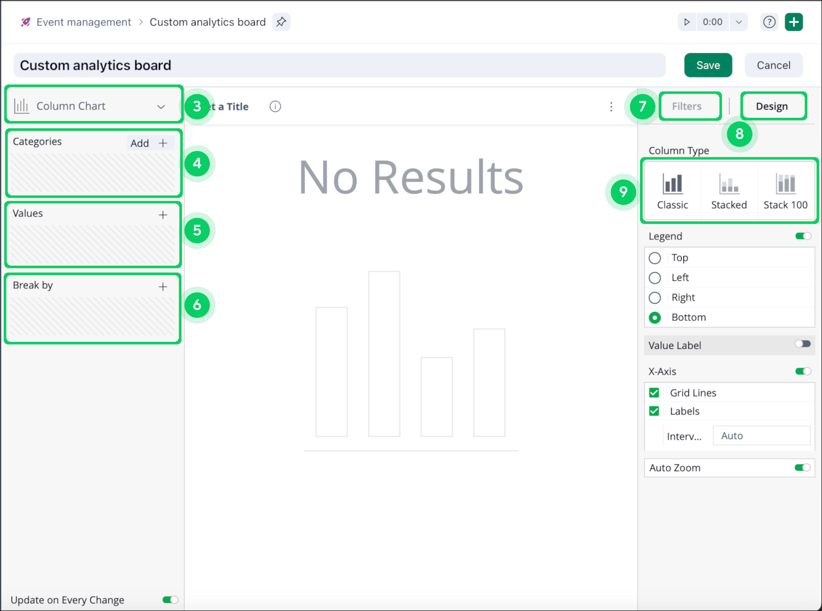Toggle the Legend switch off

[x=803, y=236]
